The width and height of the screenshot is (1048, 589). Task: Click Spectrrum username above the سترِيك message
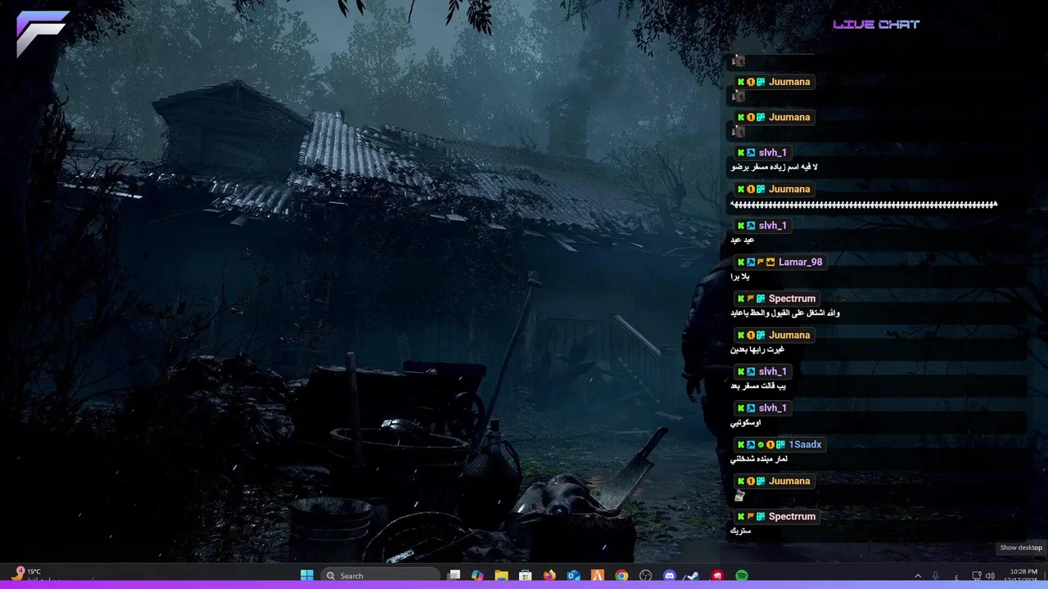pos(792,516)
